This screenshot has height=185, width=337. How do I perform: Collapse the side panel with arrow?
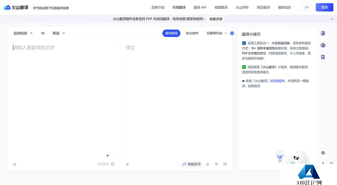pos(323,163)
